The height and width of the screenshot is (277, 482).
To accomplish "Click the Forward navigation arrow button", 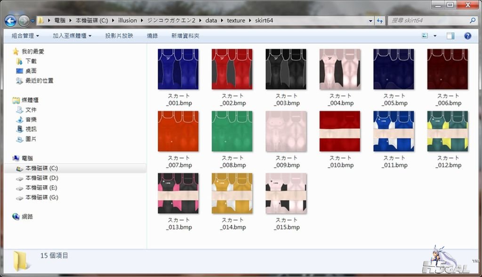I will pos(24,21).
